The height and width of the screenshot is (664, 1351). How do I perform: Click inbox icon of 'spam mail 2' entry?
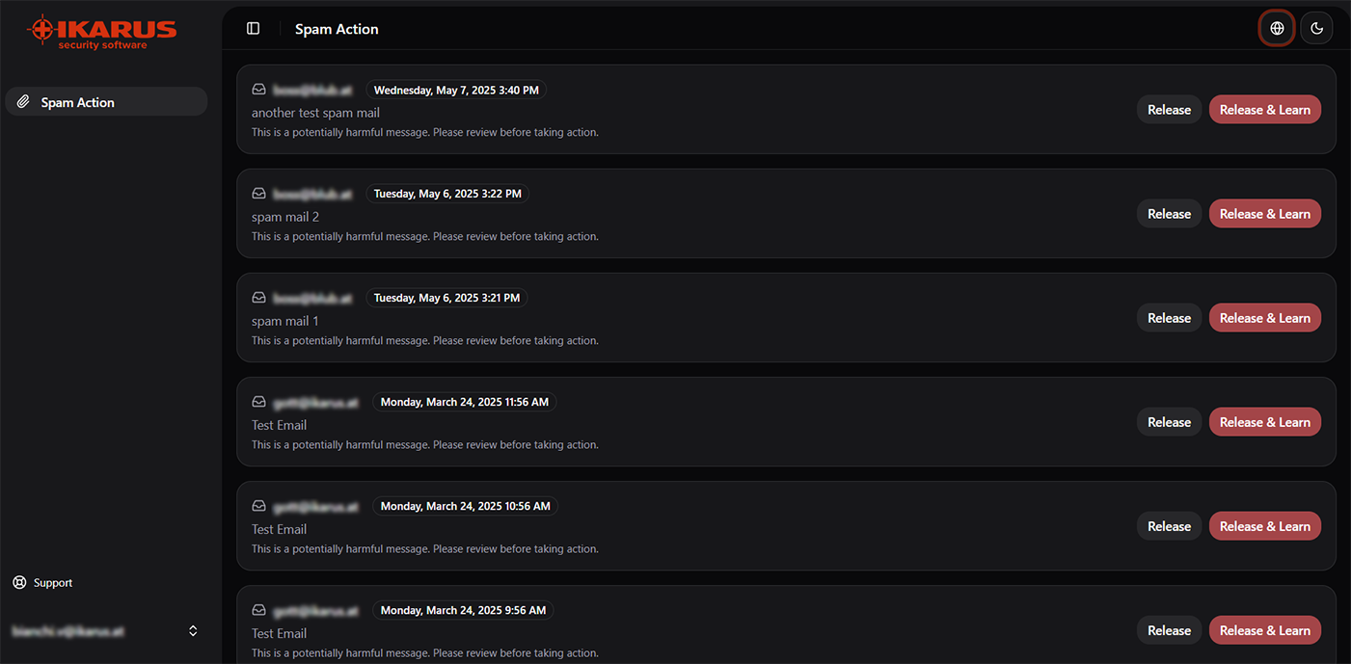(258, 194)
